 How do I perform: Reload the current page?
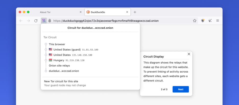(36, 21)
